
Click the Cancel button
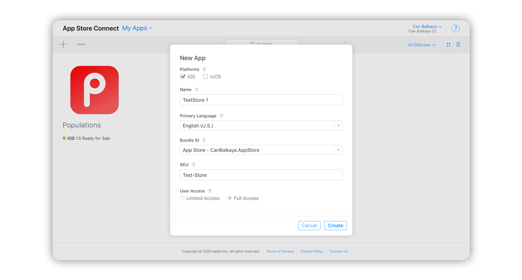[309, 225]
